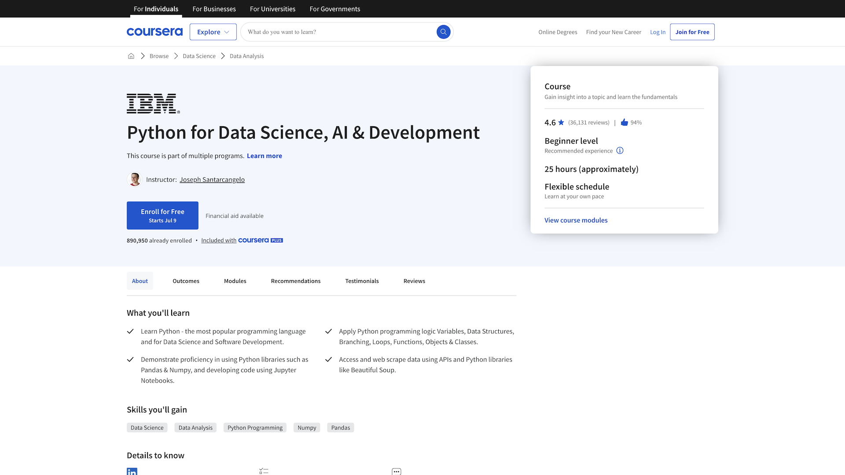The width and height of the screenshot is (845, 475).
Task: Open Find your New Career link
Action: point(614,32)
